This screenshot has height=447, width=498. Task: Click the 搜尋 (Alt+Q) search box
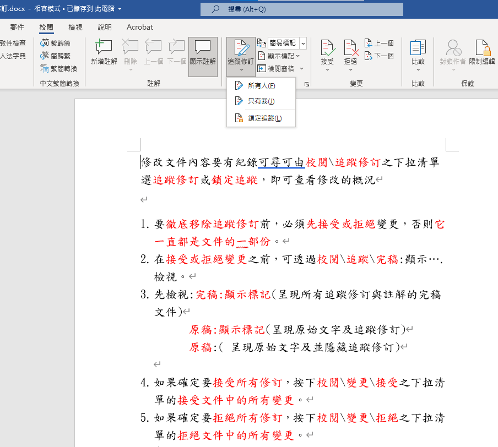303,9
